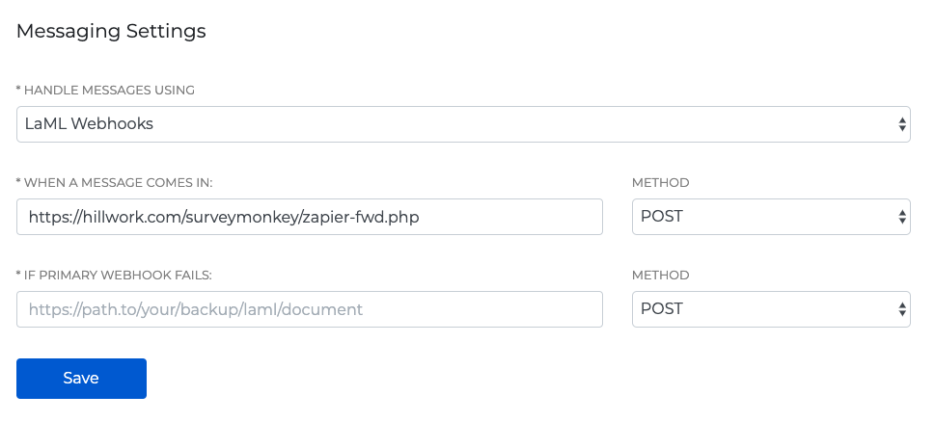This screenshot has width=935, height=448.
Task: Click the arrows on LaML Webhooks selector
Action: 902,124
